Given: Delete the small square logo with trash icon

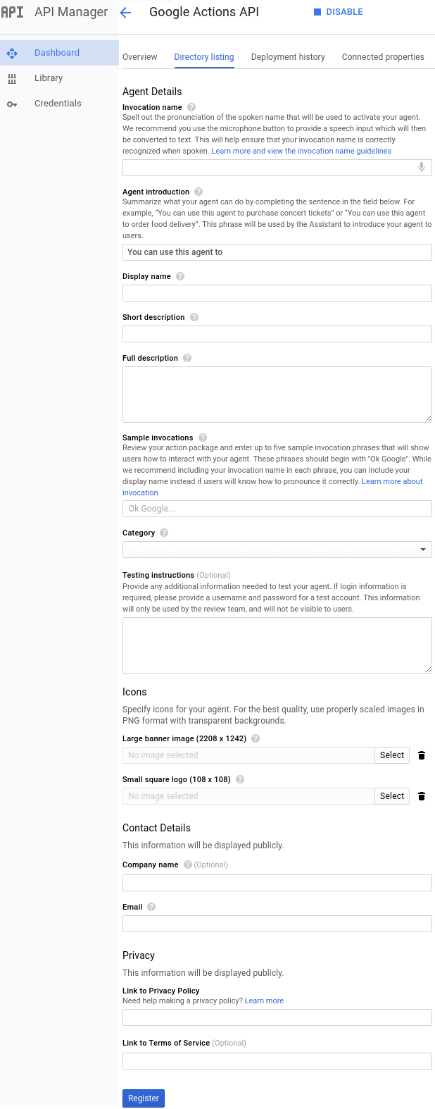Looking at the screenshot, I should click(422, 796).
